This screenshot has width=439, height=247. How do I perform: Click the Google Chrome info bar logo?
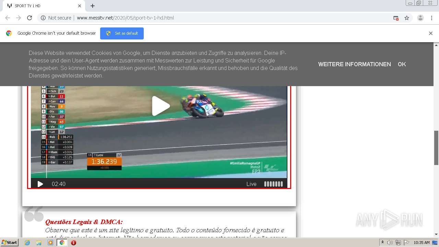coord(9,33)
